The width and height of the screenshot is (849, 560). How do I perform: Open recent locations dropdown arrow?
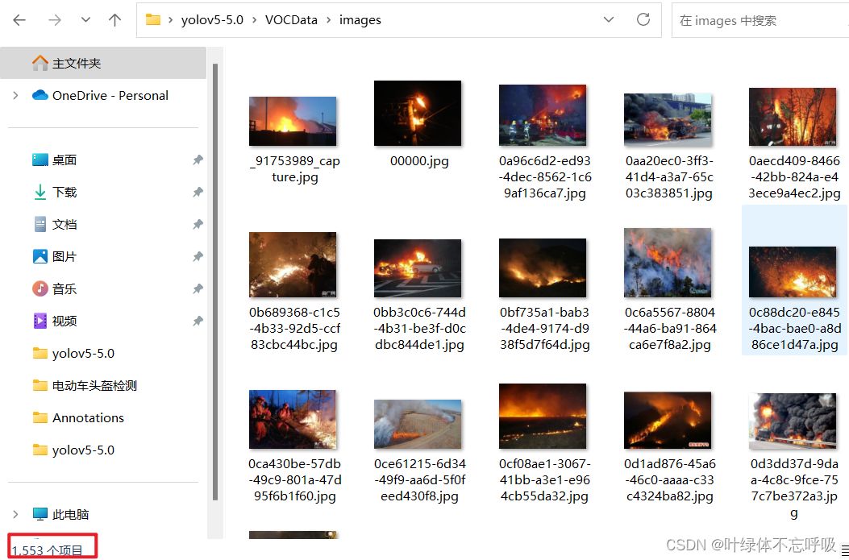pos(85,20)
